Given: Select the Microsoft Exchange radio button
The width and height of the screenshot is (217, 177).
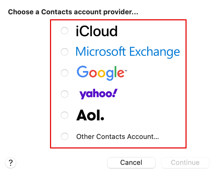Looking at the screenshot, I should pos(65,52).
